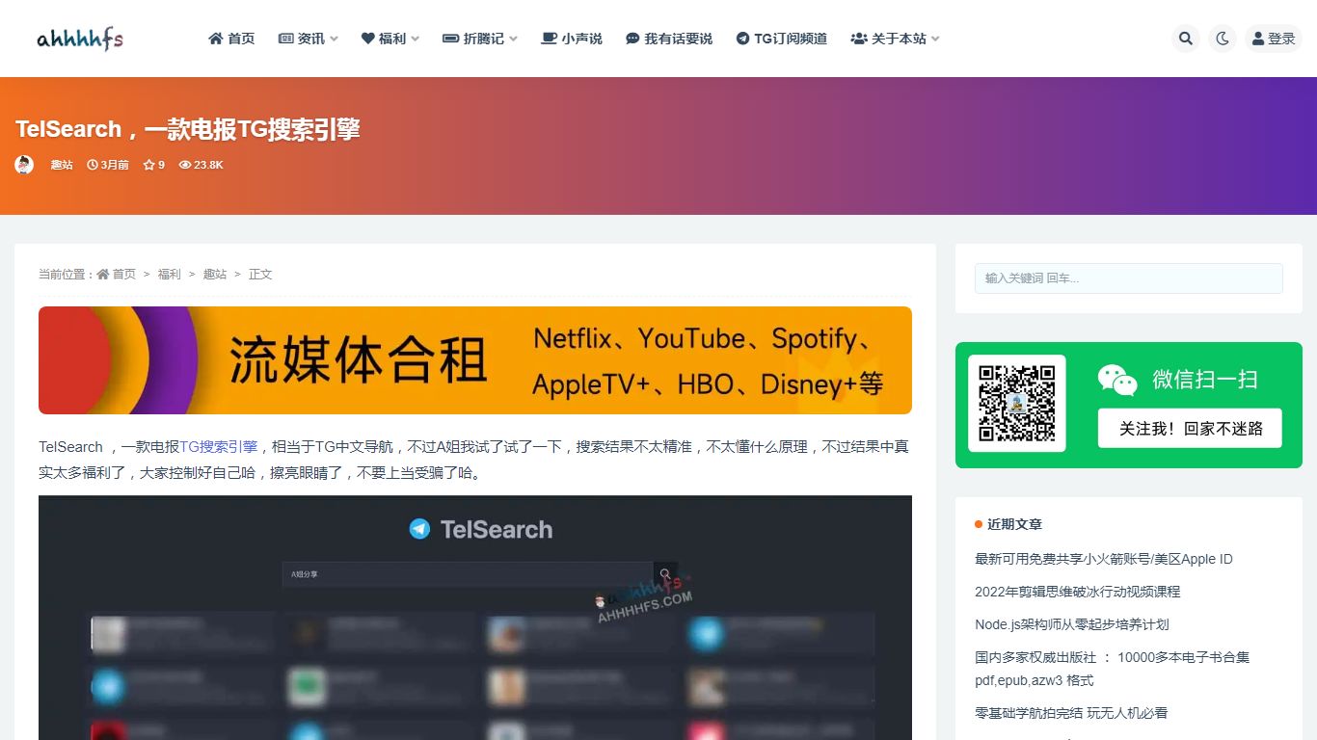Screen dimensions: 1317x740
Task: Expand the 资讯 dropdown arrow
Action: click(334, 39)
